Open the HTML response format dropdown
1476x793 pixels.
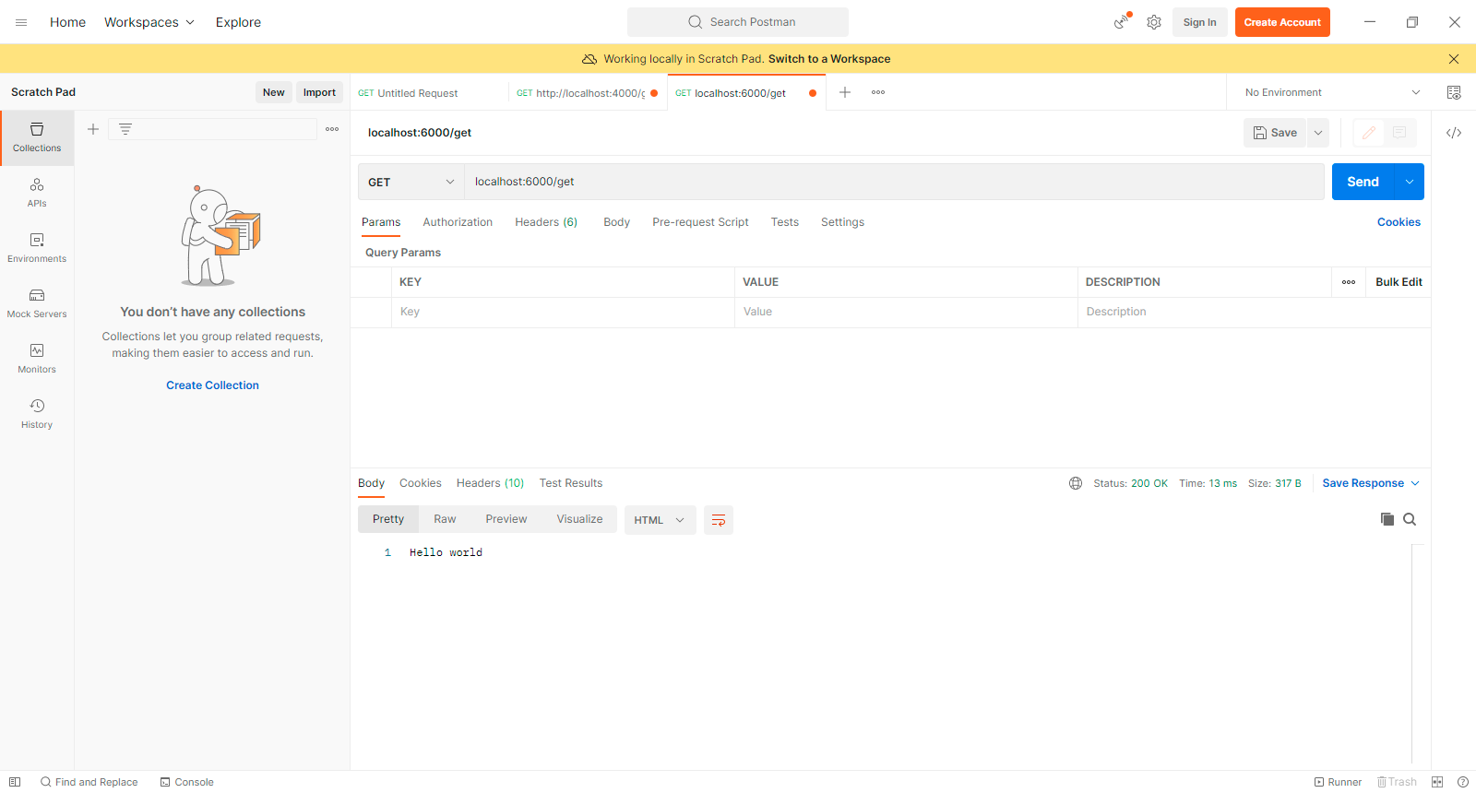[x=659, y=520]
